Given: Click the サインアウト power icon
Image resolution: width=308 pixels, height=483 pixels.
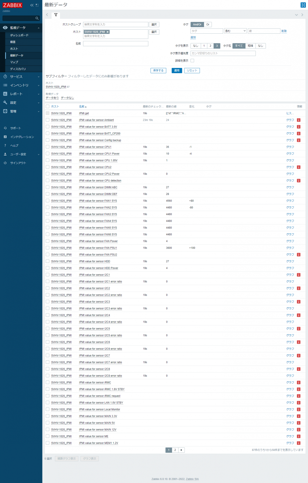Looking at the screenshot, I should coord(5,163).
